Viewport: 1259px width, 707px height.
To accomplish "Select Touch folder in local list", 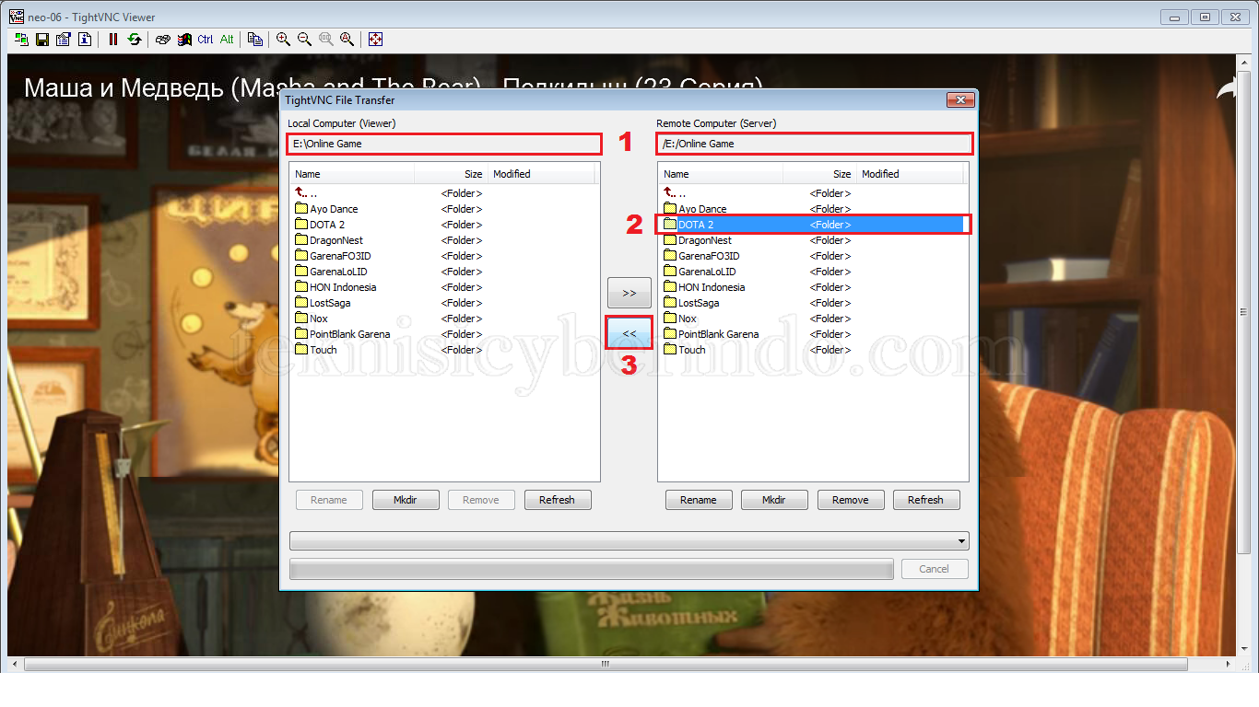I will [316, 350].
